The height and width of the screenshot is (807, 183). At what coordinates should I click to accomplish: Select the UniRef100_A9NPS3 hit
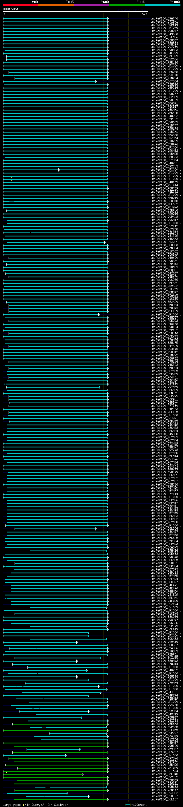(164, 44)
